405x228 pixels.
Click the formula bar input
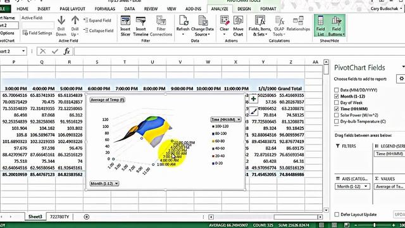pos(239,51)
